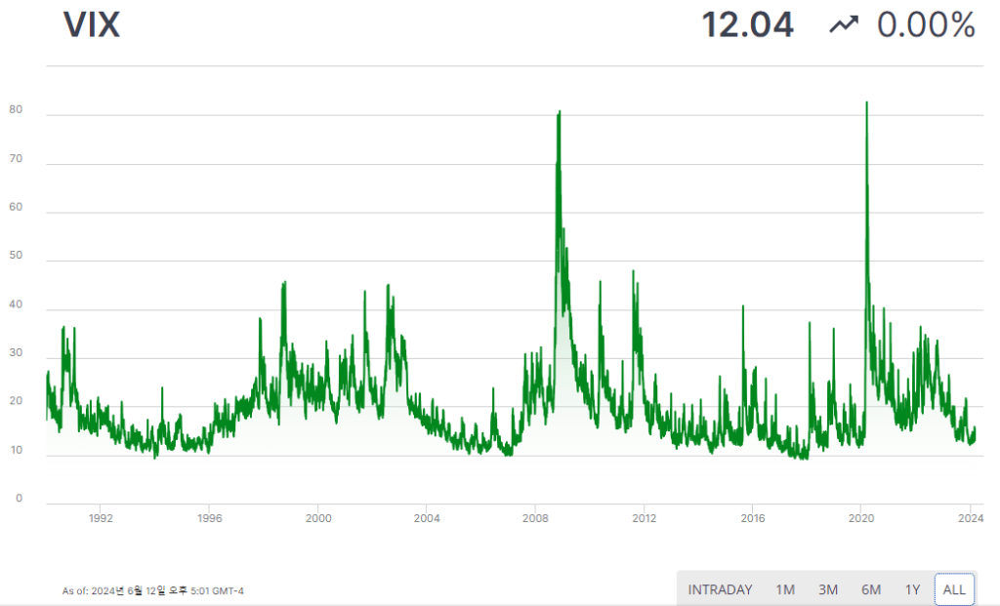Click the 0.00% change figure

pyautogui.click(x=926, y=25)
